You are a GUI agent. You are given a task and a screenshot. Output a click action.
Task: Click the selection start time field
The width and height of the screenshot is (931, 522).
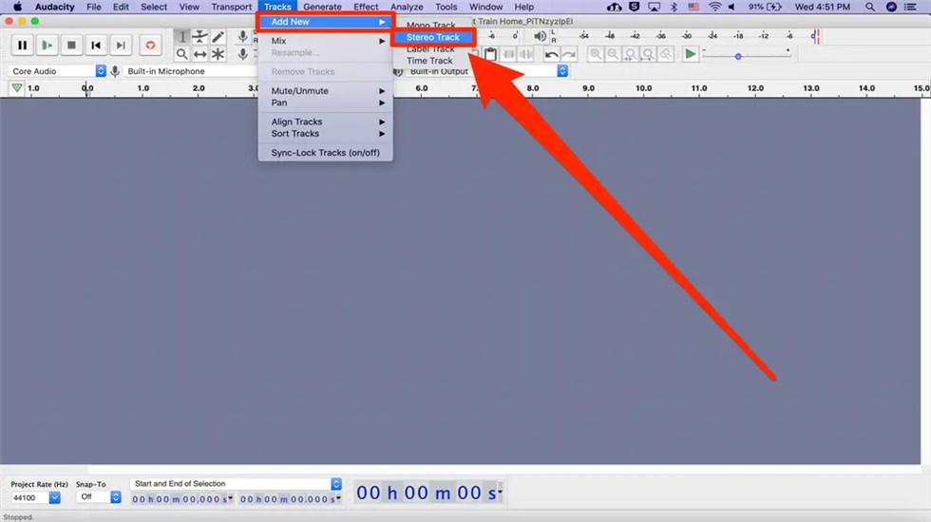pyautogui.click(x=179, y=499)
